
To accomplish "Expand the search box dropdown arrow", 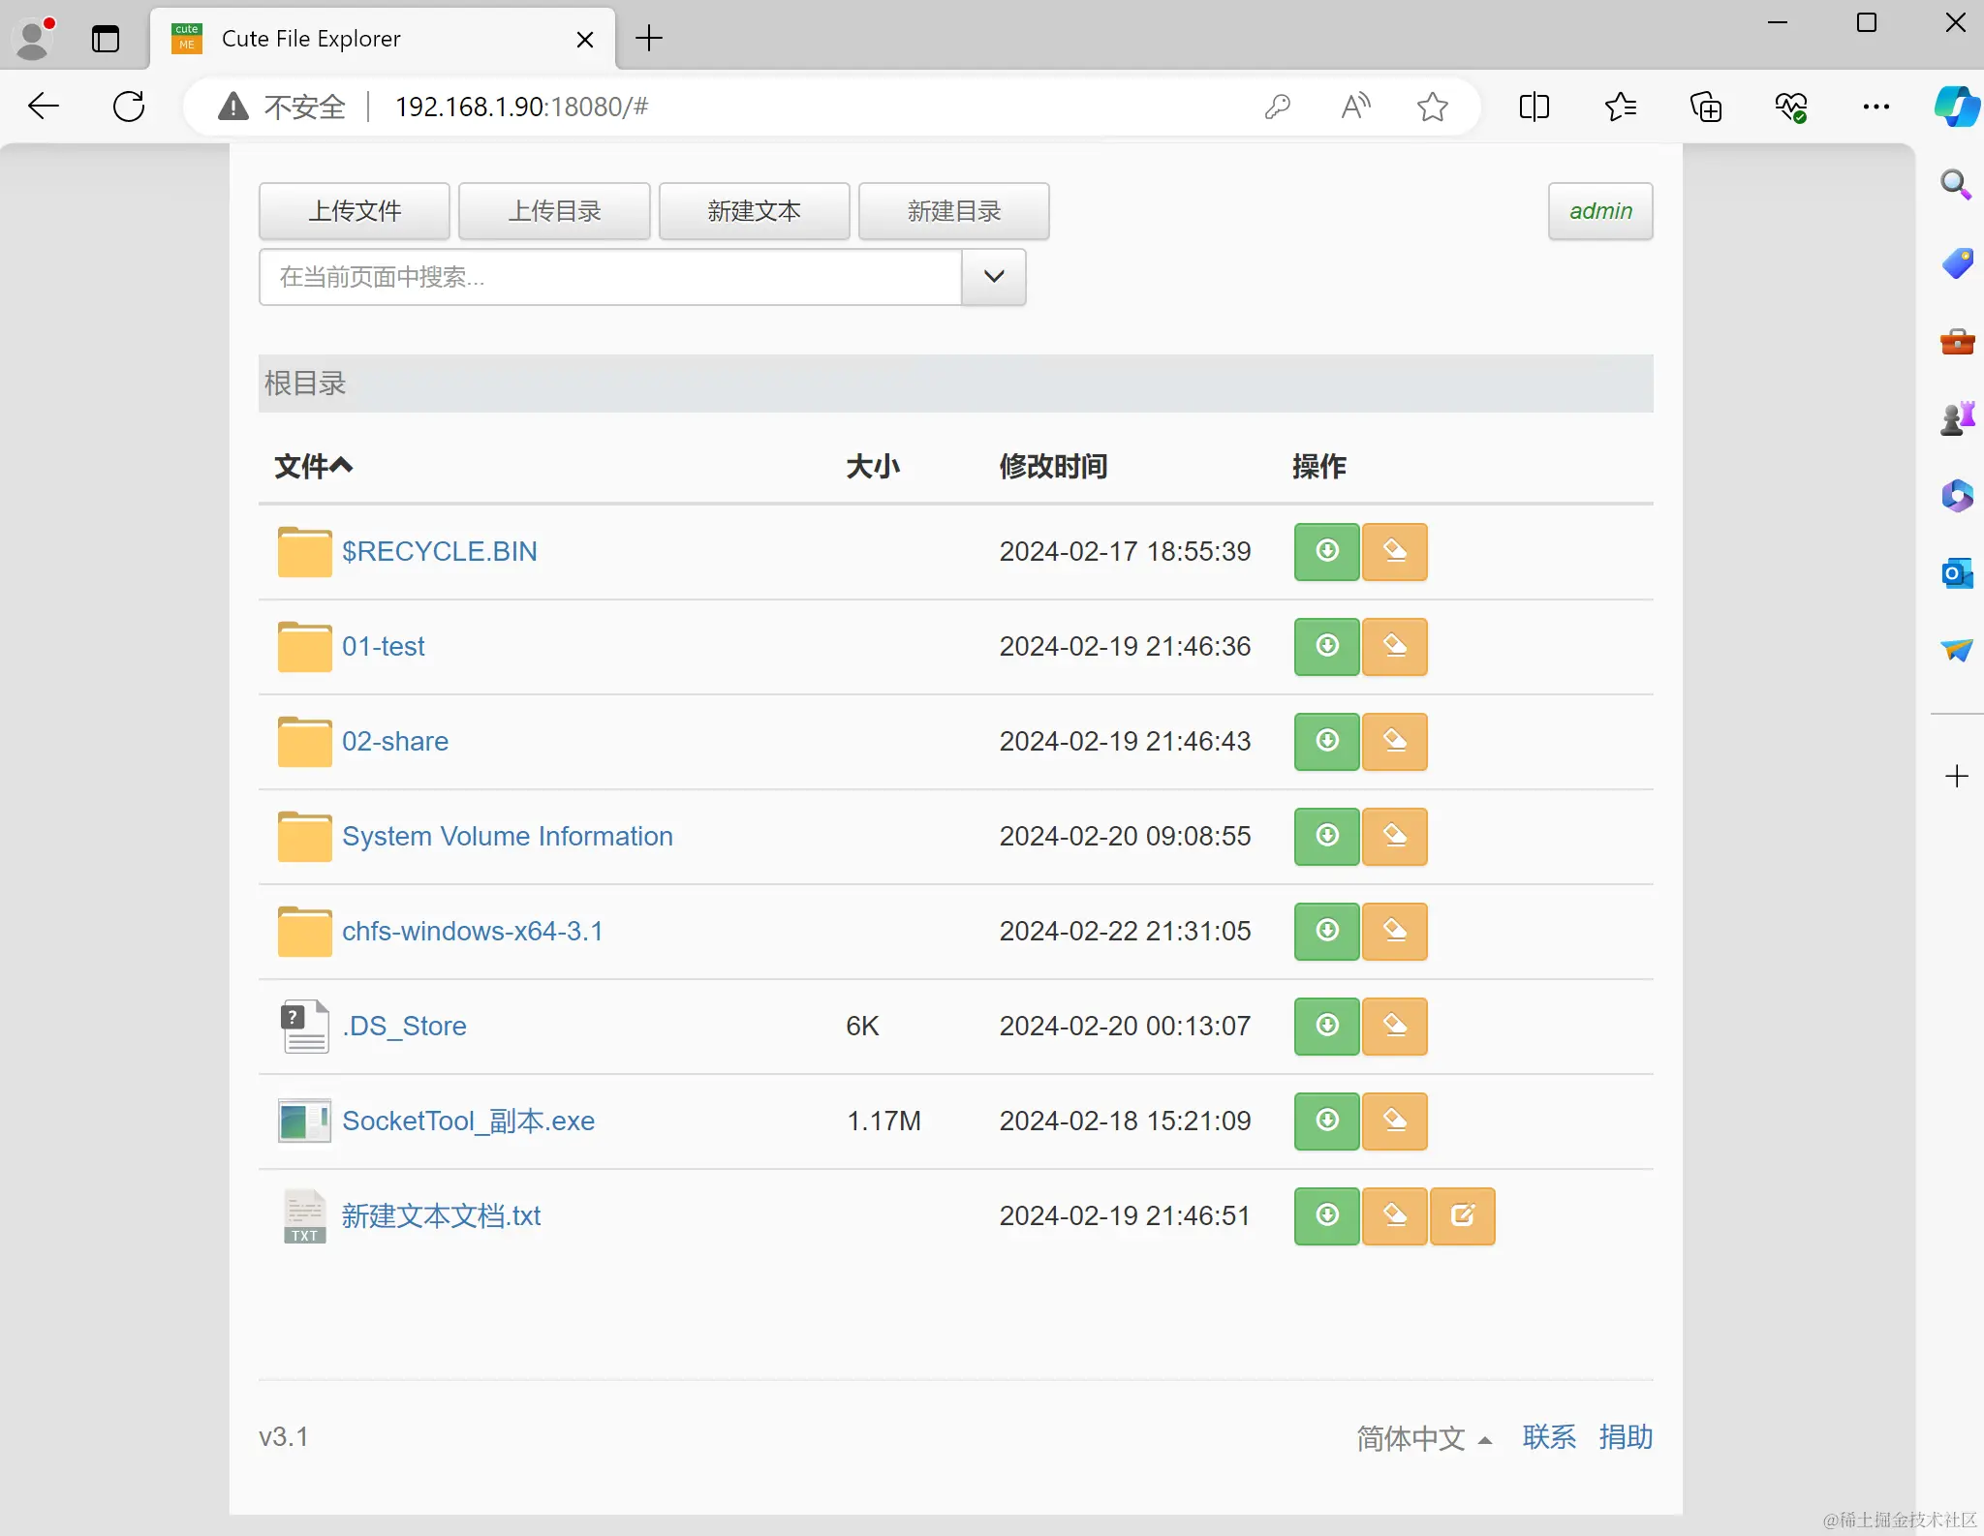I will tap(993, 277).
